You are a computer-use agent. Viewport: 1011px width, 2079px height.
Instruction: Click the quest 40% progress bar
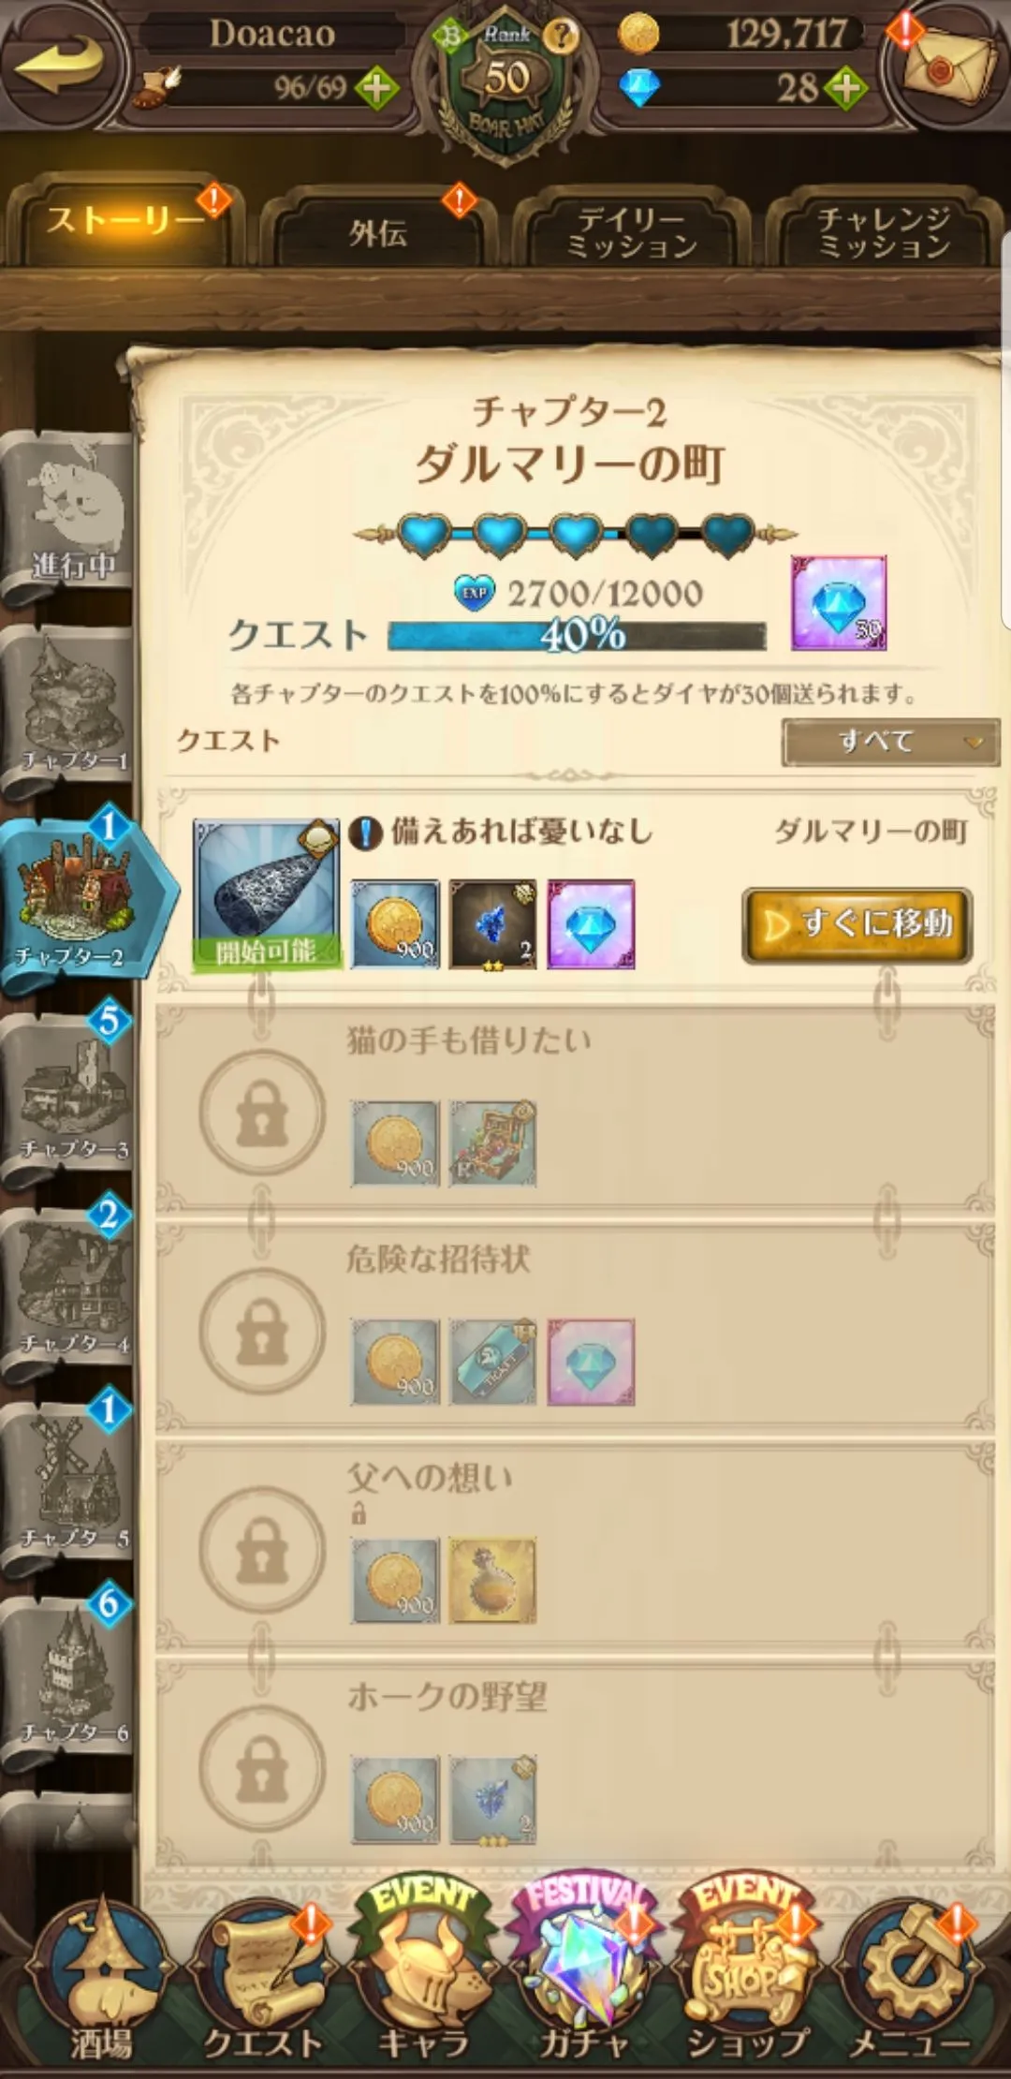coord(577,636)
